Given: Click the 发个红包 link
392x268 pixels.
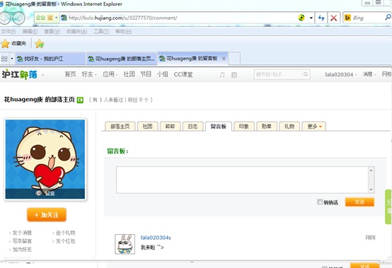Looking at the screenshot, I should (65, 241).
